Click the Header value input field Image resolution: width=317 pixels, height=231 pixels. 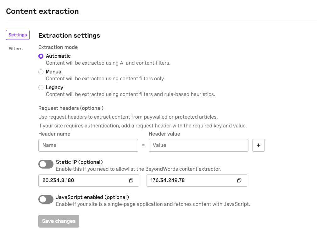click(x=198, y=145)
